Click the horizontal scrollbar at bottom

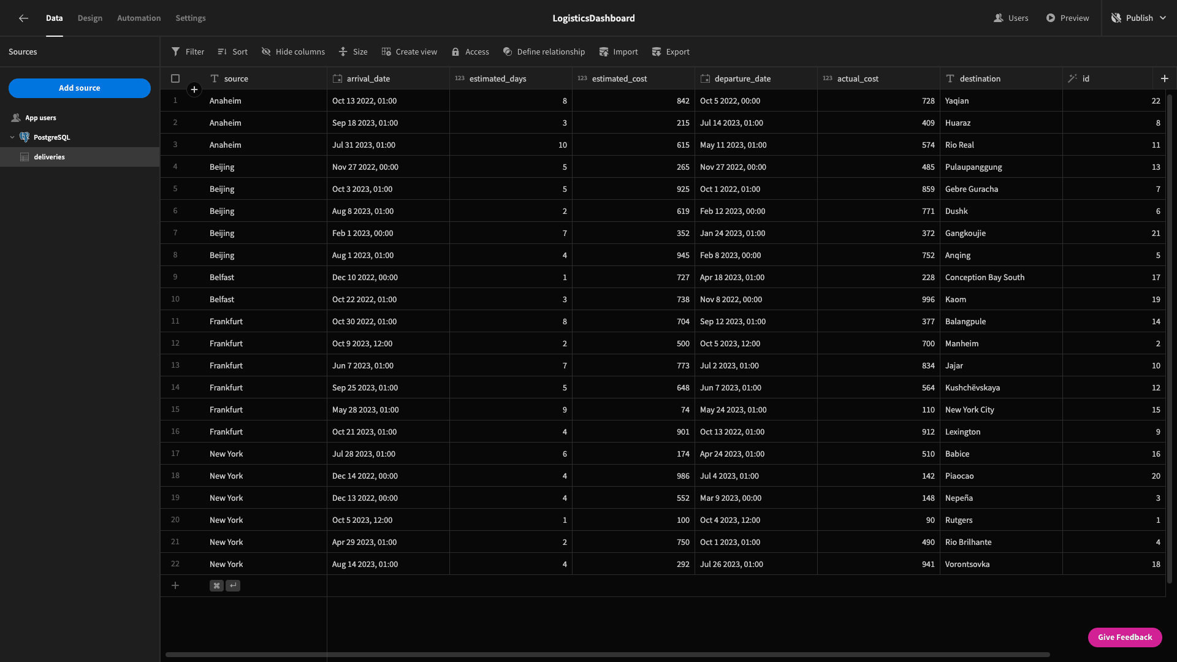coord(608,655)
